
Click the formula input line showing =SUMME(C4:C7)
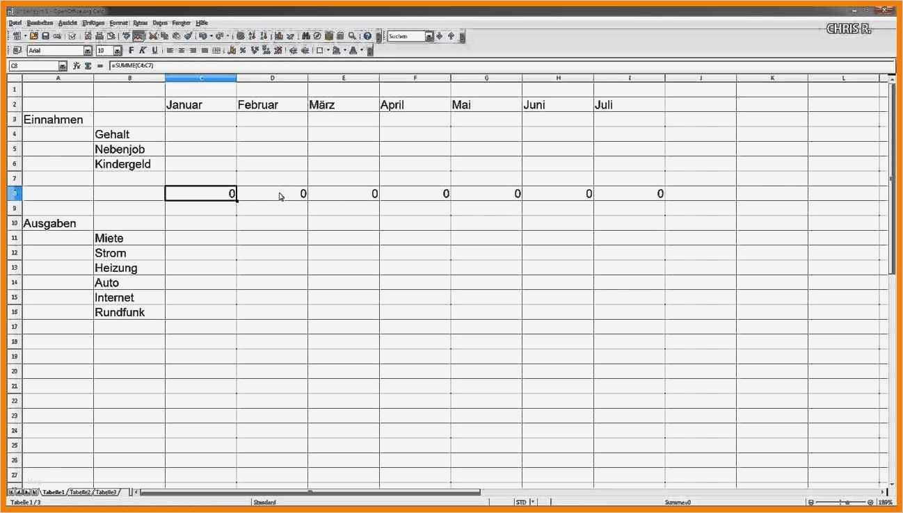[501, 66]
